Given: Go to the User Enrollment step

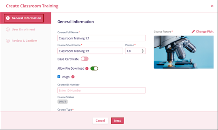Looking at the screenshot, I should click(23, 29).
